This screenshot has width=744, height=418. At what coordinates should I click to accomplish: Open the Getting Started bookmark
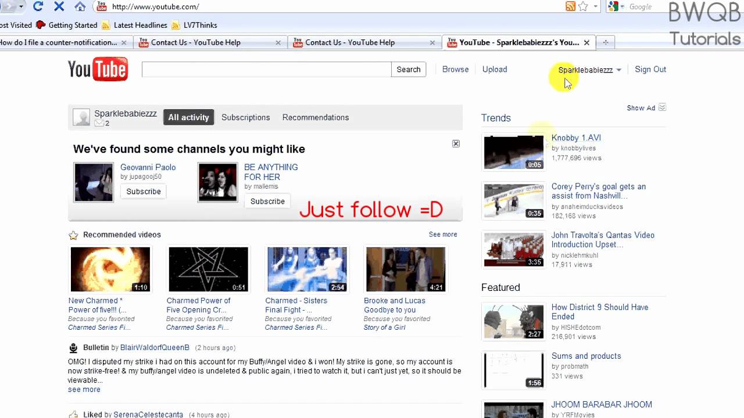tap(66, 25)
